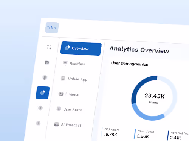The image size is (189, 141).
Task: Open the user profile sidebar icon
Action: pyautogui.click(x=45, y=77)
